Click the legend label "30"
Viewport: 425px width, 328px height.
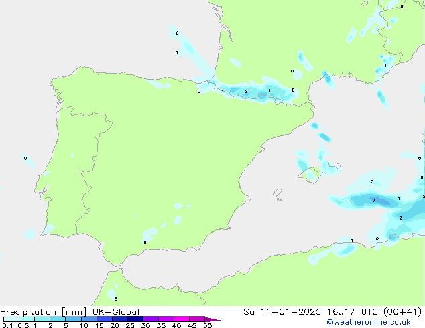tap(145, 325)
